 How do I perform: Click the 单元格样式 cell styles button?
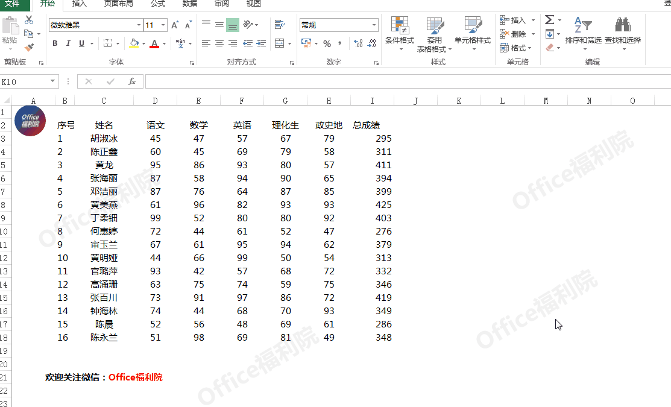[473, 34]
